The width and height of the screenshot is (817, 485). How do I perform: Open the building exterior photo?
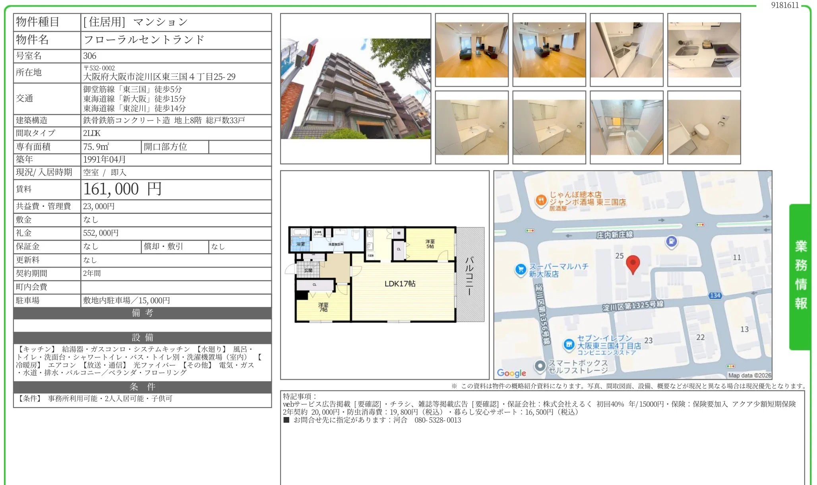click(355, 89)
